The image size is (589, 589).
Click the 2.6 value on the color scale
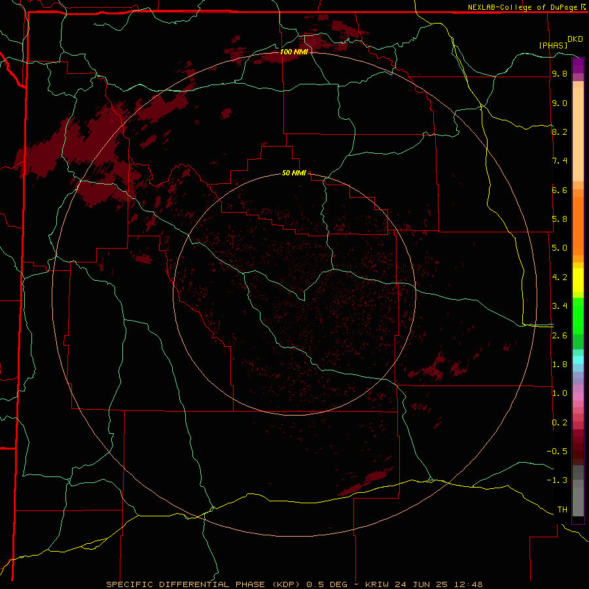click(x=560, y=336)
